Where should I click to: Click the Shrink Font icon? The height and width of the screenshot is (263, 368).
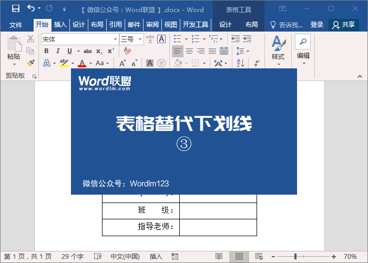coord(134,63)
